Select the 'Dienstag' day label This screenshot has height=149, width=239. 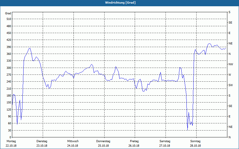(x=42, y=141)
